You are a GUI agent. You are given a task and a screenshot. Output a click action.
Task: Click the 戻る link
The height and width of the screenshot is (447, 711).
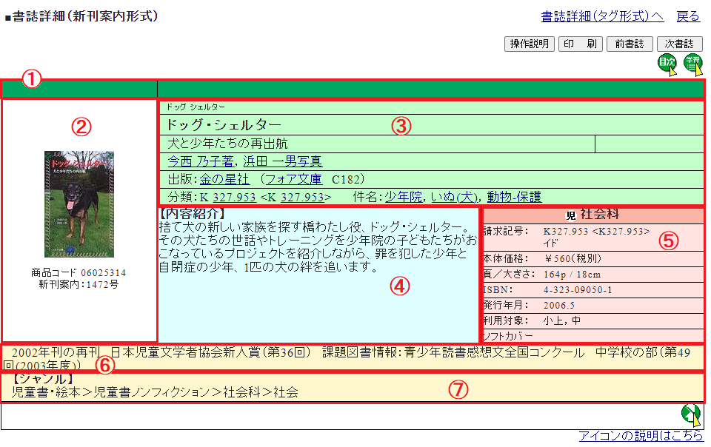coord(688,16)
